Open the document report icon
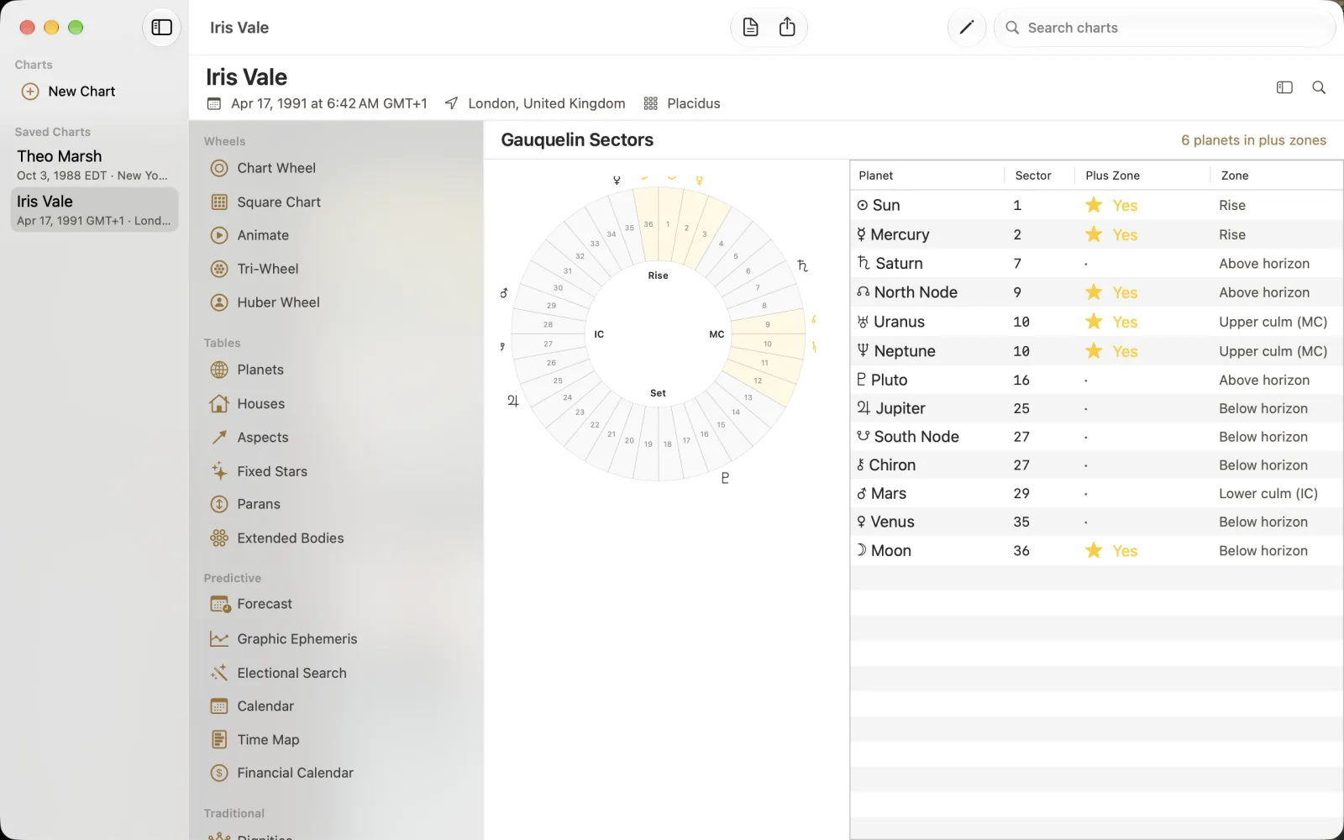 [751, 28]
